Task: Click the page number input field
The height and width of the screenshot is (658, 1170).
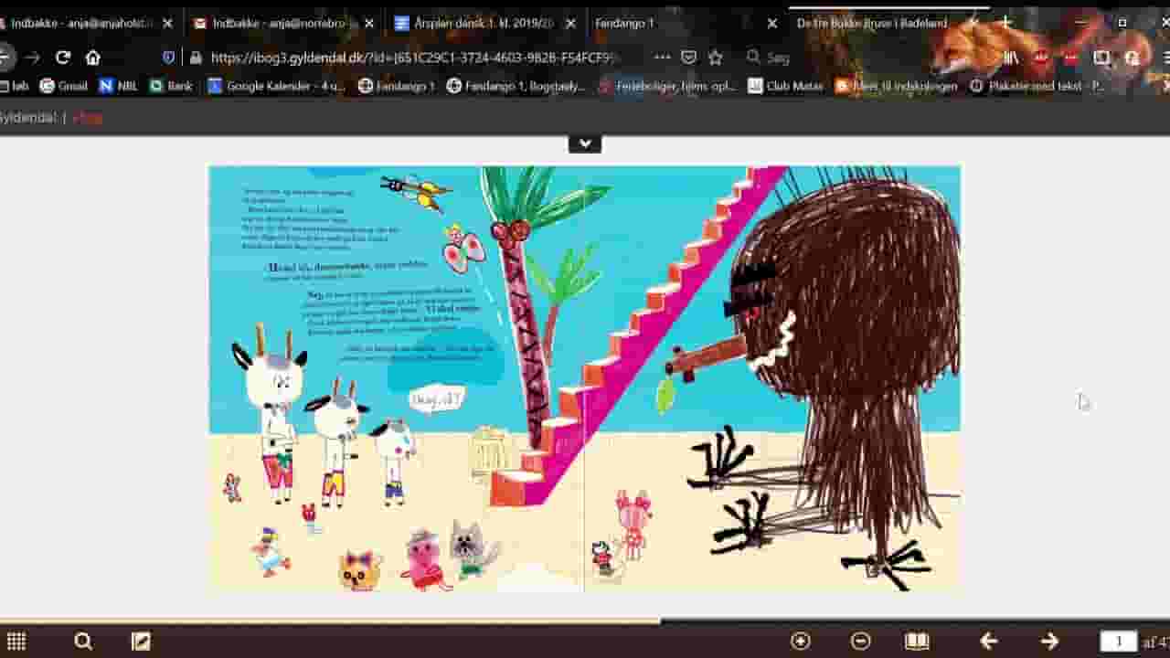Action: coord(1119,642)
